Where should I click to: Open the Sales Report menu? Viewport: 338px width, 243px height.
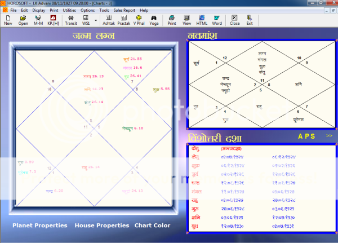[x=124, y=10]
